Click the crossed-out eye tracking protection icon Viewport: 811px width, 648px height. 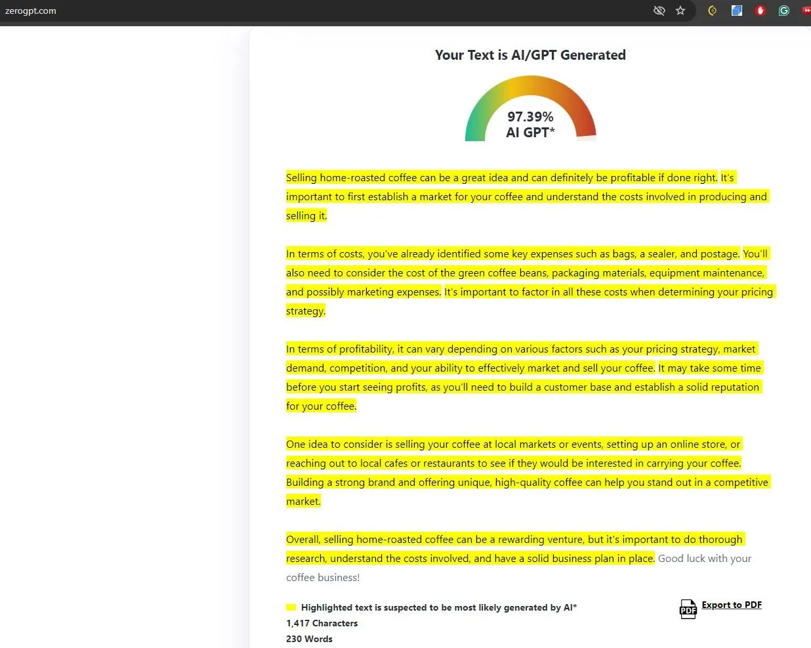pos(659,11)
